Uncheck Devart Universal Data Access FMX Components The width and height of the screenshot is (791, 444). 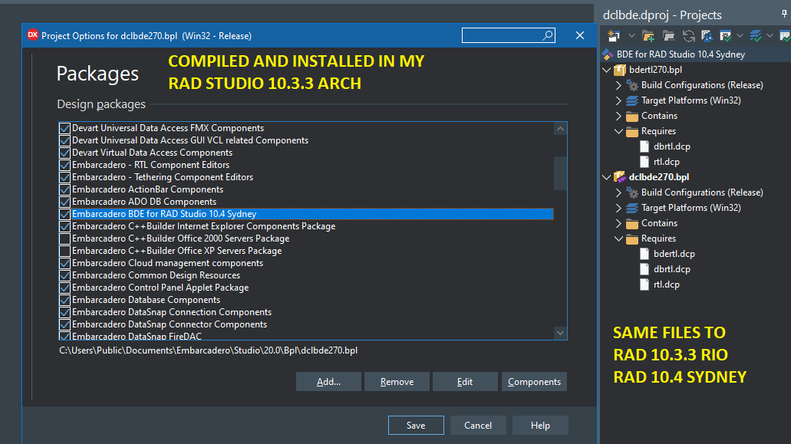(64, 128)
